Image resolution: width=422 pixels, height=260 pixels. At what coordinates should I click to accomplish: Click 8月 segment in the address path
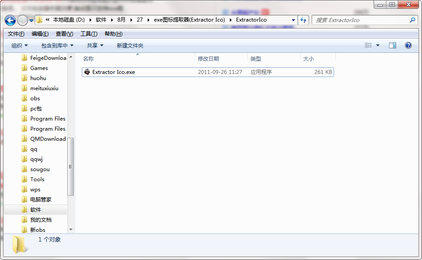121,20
